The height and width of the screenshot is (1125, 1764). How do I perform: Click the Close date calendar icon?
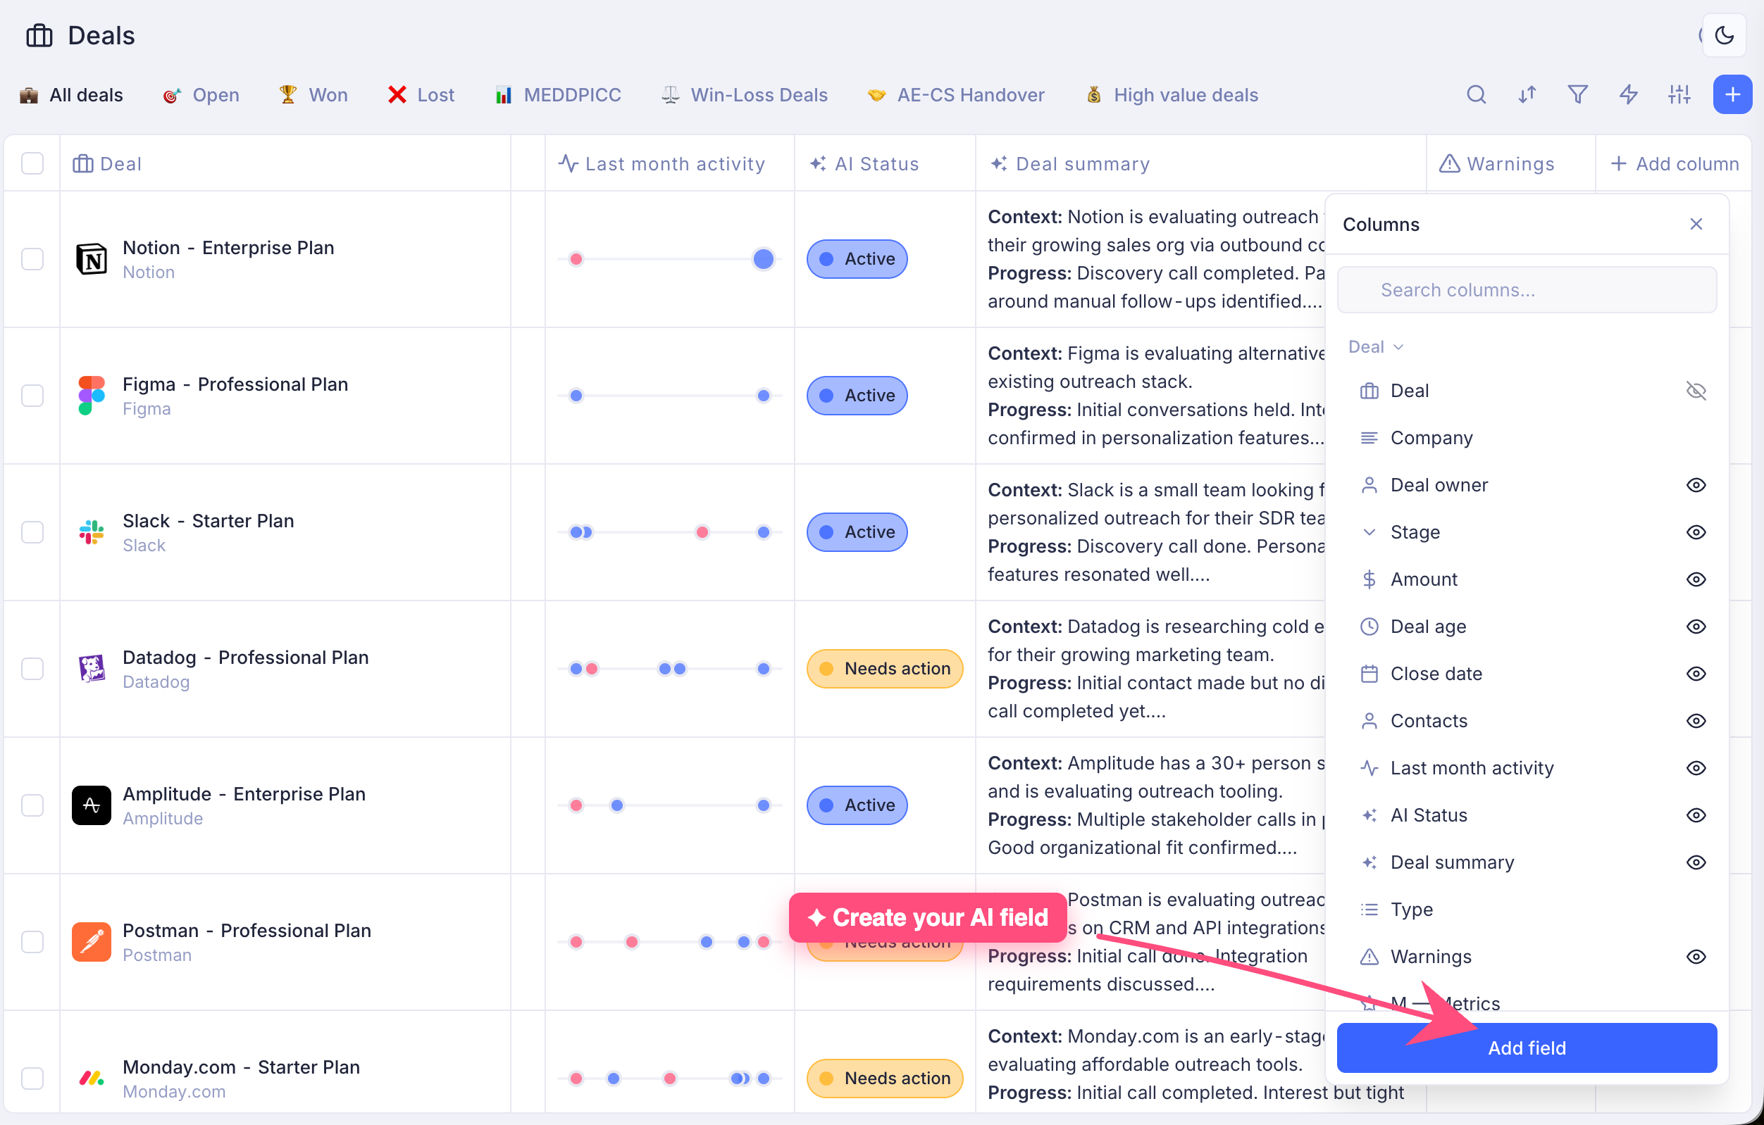tap(1368, 674)
